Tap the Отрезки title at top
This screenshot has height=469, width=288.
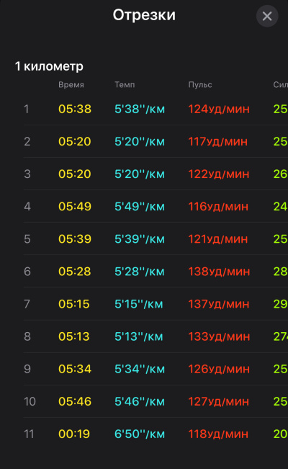pos(144,14)
